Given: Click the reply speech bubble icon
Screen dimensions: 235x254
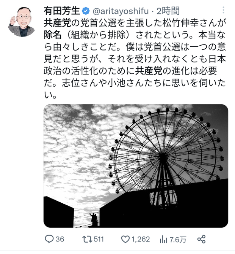Looking at the screenshot, I should tap(49, 239).
